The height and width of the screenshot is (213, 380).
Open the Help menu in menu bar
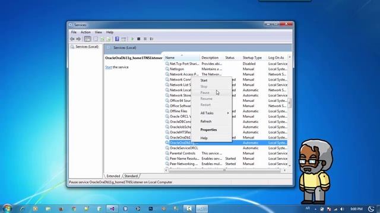[x=110, y=32]
